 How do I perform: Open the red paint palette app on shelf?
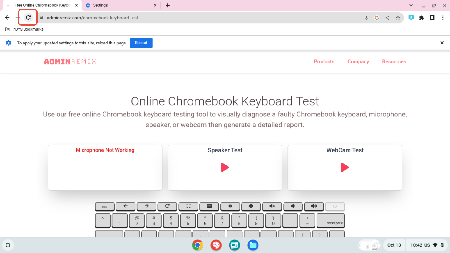click(x=216, y=245)
